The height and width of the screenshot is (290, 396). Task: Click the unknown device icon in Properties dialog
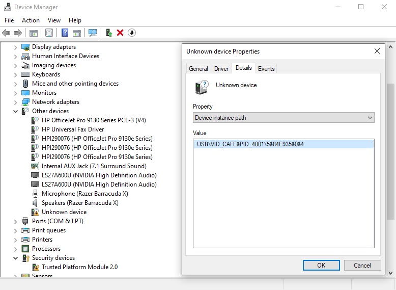click(202, 88)
